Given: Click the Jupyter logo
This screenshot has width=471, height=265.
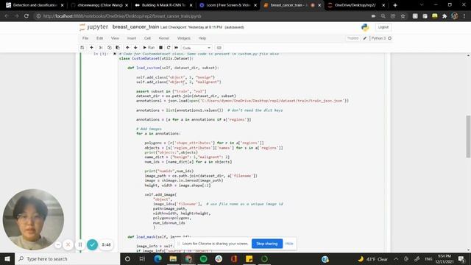Looking at the screenshot, I should [93, 27].
